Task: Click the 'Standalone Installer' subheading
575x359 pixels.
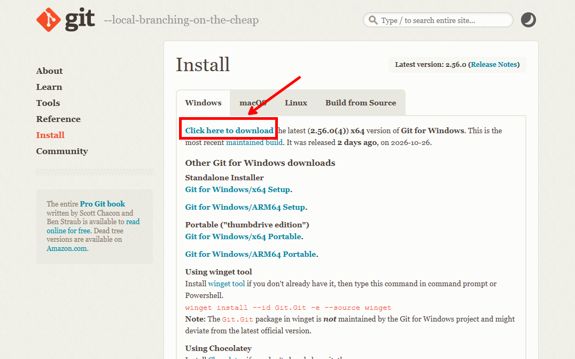Action: point(224,178)
